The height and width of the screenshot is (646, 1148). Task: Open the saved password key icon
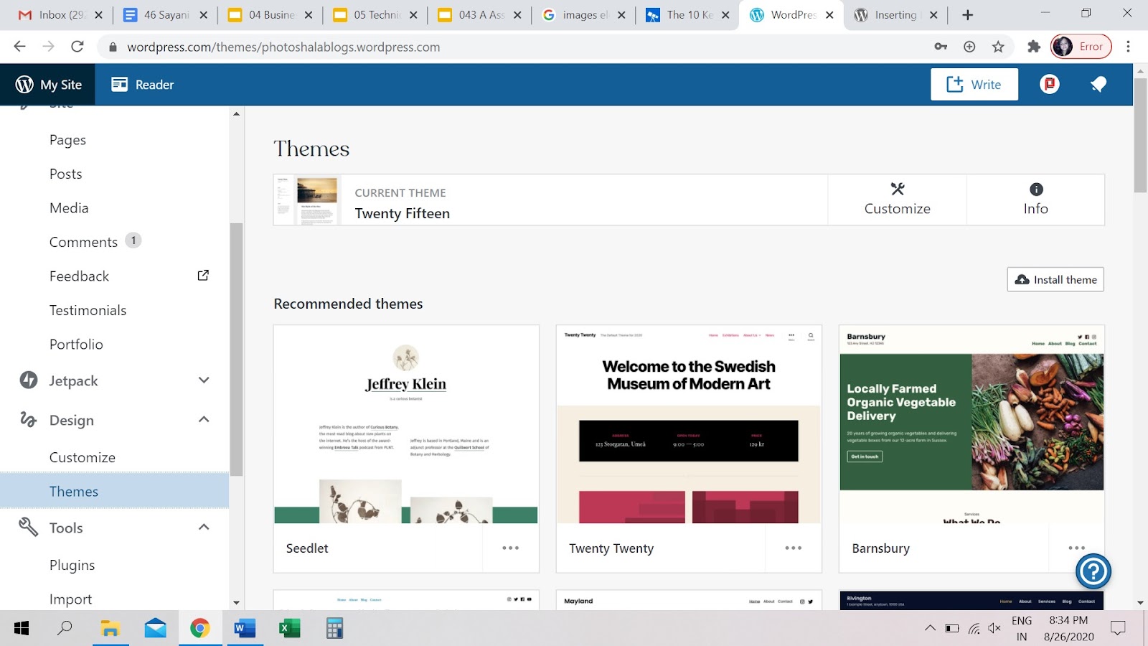pyautogui.click(x=941, y=47)
